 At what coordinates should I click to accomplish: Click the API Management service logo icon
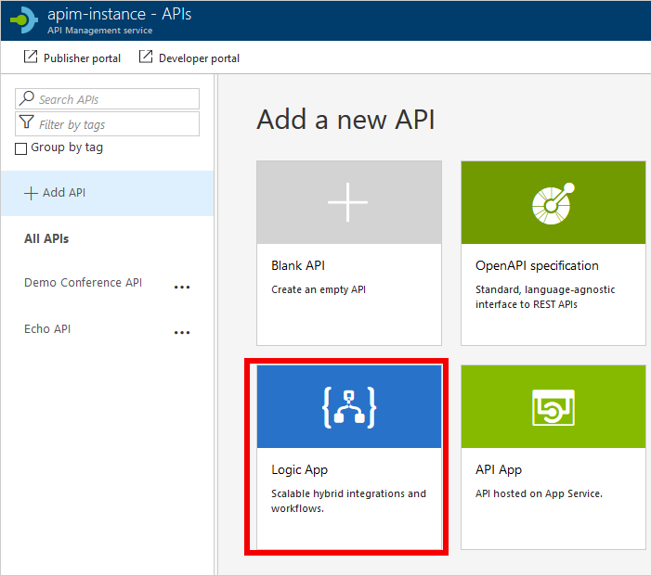point(24,19)
